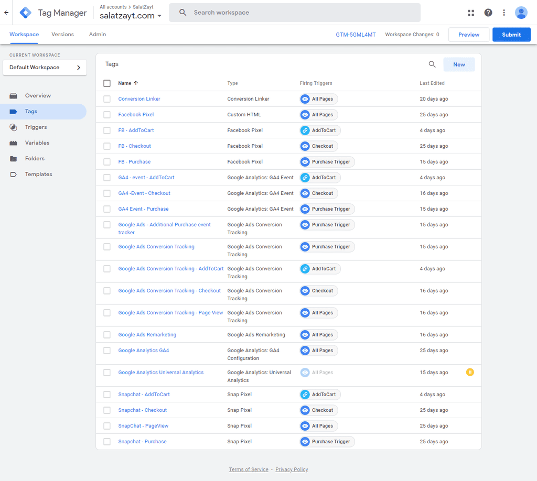Check the Google Ads Remarketing row checkbox
The image size is (537, 481).
(107, 335)
